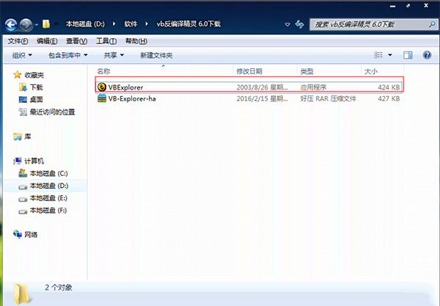Open 桌面 in the favorites list
This screenshot has width=440, height=306.
click(35, 99)
